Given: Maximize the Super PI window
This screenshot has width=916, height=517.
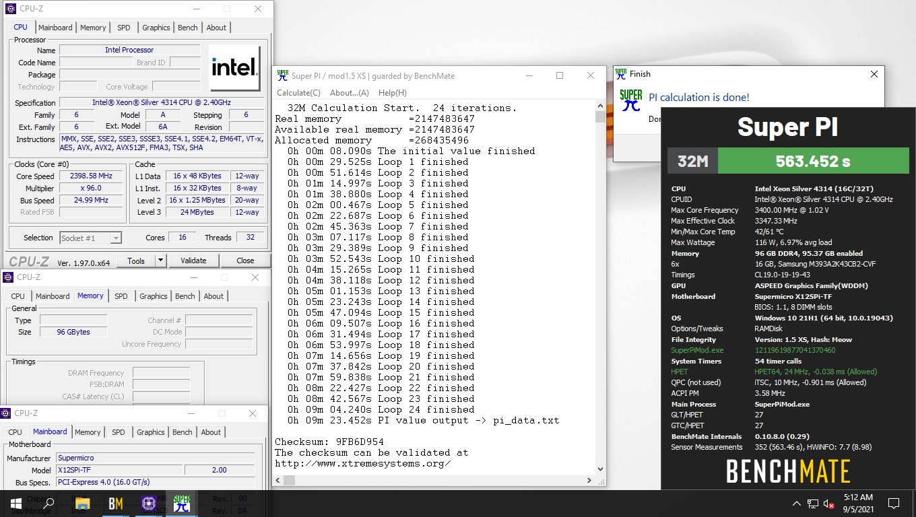Looking at the screenshot, I should pos(559,75).
